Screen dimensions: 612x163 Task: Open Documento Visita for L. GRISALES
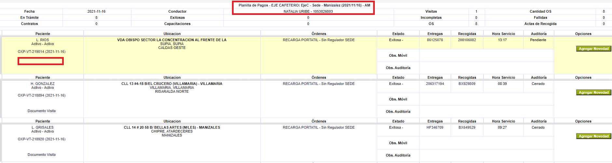pos(42,155)
